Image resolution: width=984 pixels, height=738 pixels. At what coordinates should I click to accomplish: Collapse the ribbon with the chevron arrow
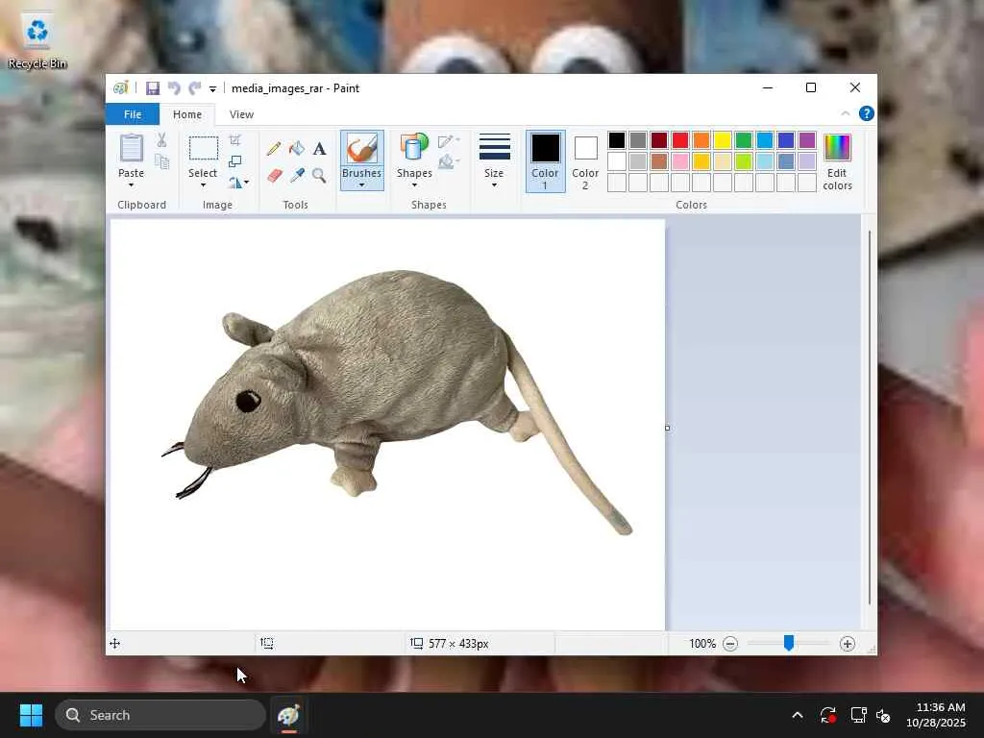(x=846, y=114)
